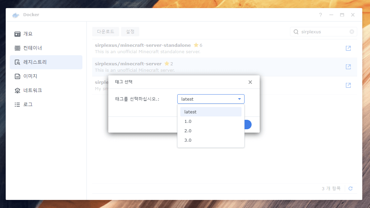Click the blue confirm button in dialog
This screenshot has height=208, width=370.
tap(248, 125)
